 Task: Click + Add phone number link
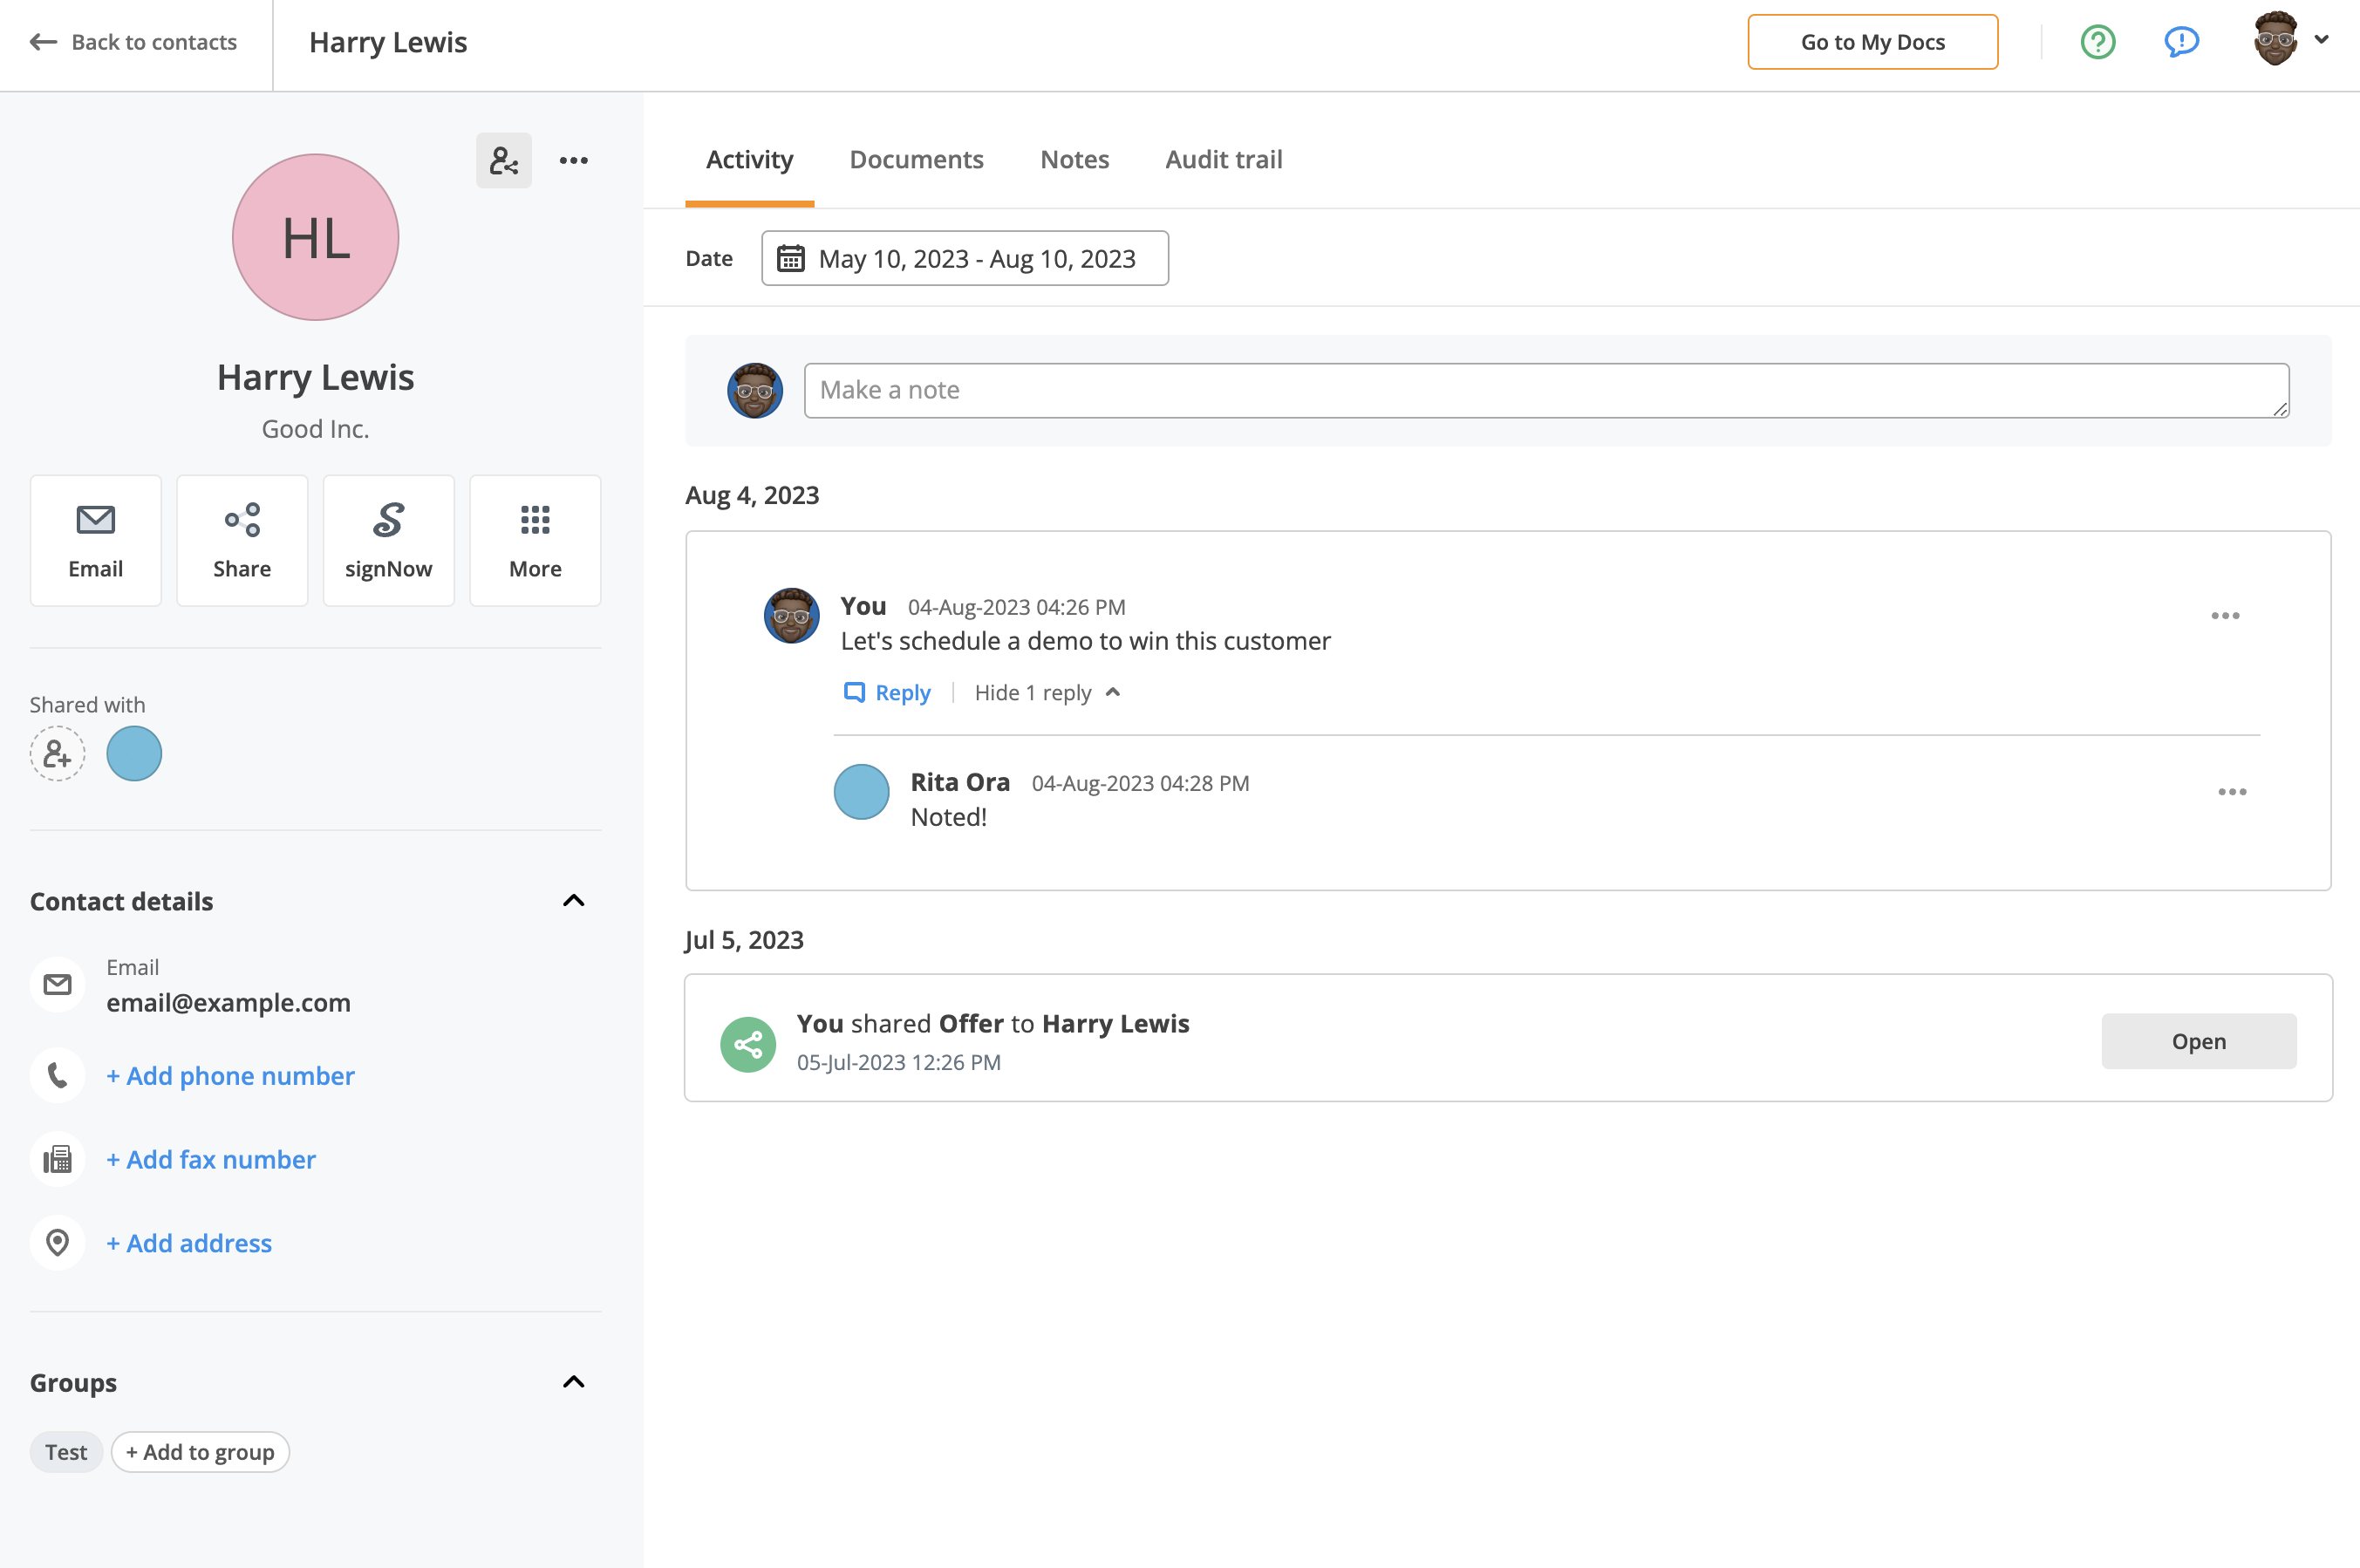click(x=230, y=1076)
